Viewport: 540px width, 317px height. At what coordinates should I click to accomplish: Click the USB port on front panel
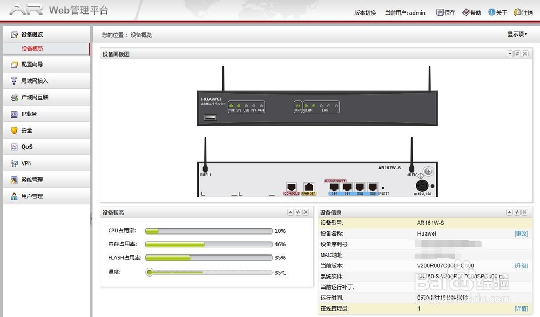[x=210, y=118]
